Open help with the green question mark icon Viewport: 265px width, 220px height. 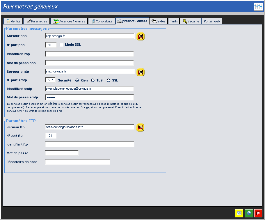click(x=249, y=213)
